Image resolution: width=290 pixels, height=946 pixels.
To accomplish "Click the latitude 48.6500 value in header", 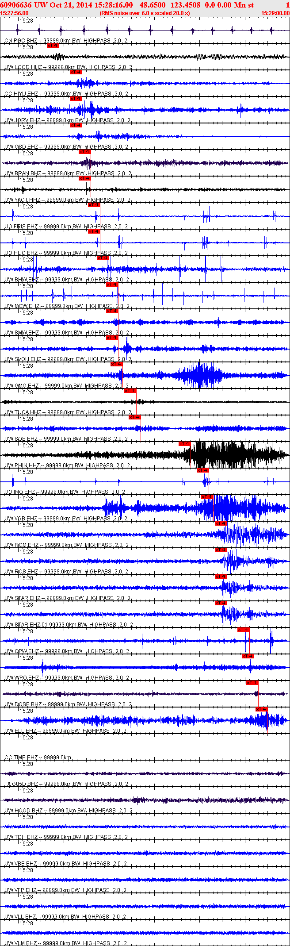I will tap(151, 5).
